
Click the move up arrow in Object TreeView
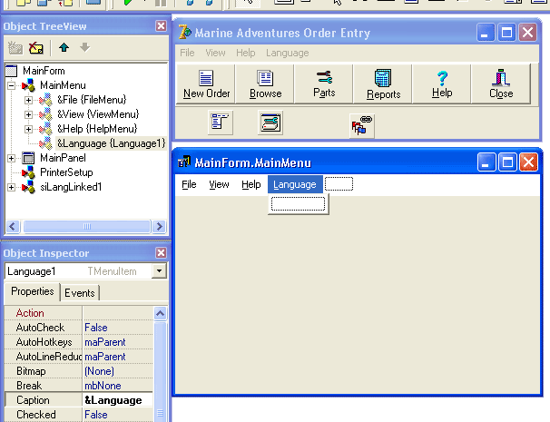tap(64, 48)
